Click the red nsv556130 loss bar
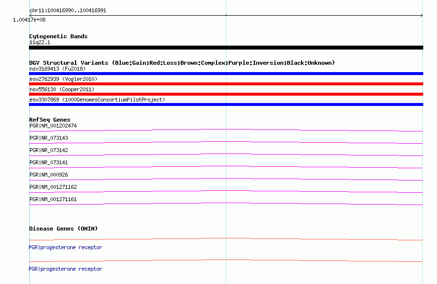Screen dimensions: 437x284 (226, 94)
